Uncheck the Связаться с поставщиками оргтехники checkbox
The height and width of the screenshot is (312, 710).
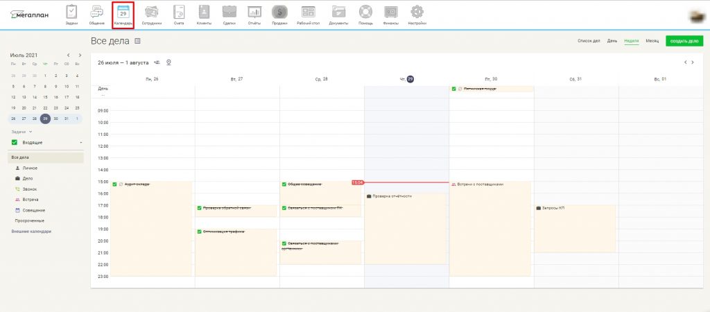284,243
